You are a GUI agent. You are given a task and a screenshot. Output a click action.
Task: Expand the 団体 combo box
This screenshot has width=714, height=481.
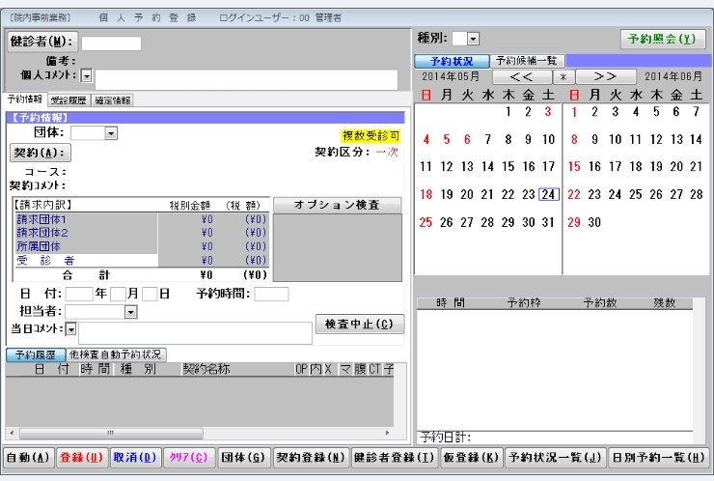[x=111, y=133]
